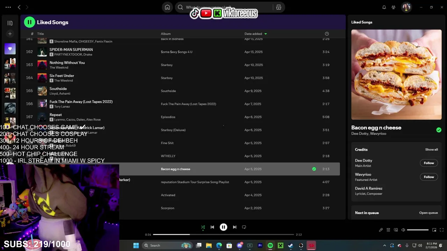Toggle shuffle off

click(x=203, y=227)
